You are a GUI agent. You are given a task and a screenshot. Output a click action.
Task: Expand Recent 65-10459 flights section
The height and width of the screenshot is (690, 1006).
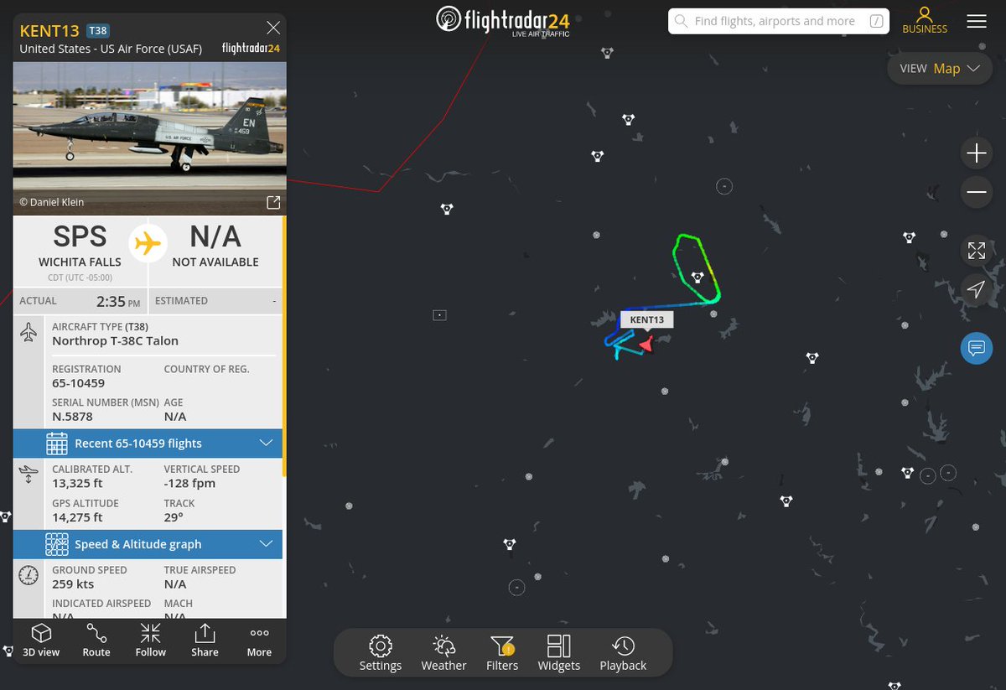[x=148, y=444]
